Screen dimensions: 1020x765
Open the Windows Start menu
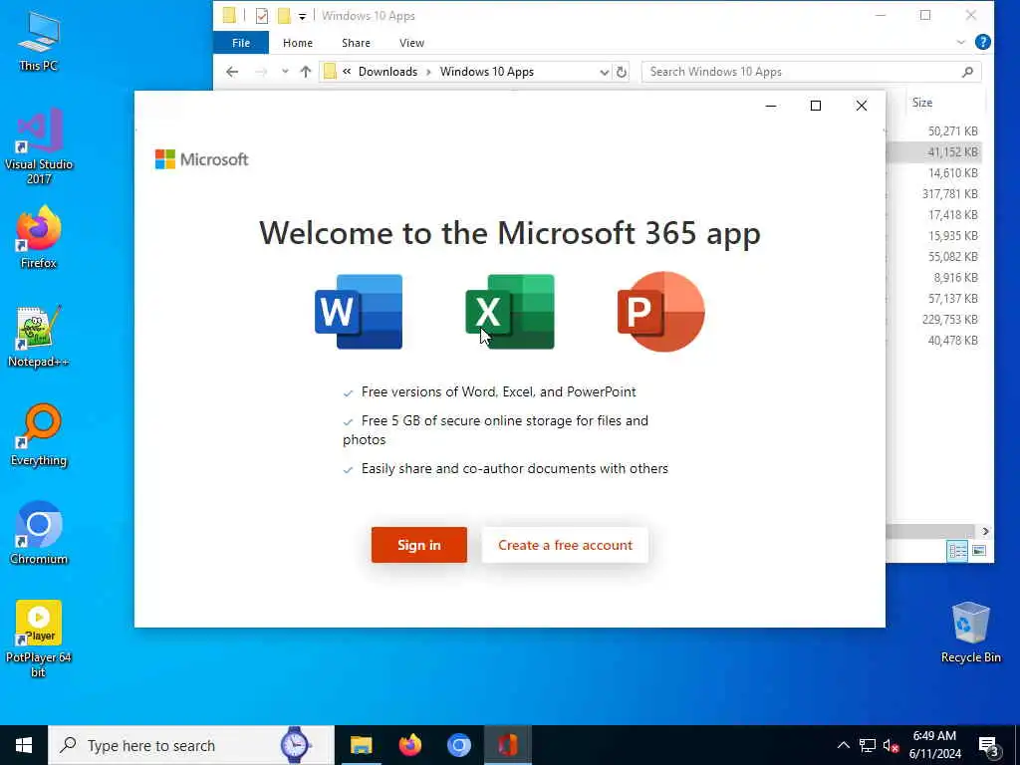[x=24, y=745]
